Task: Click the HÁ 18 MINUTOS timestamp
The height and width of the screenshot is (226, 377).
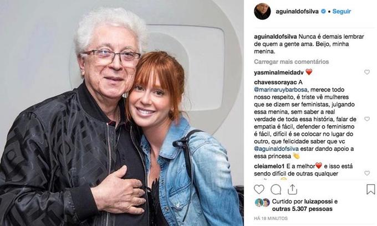Action: [x=271, y=219]
